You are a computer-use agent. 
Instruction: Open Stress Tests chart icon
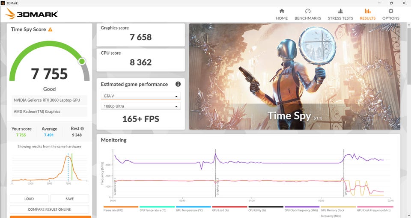pos(340,11)
